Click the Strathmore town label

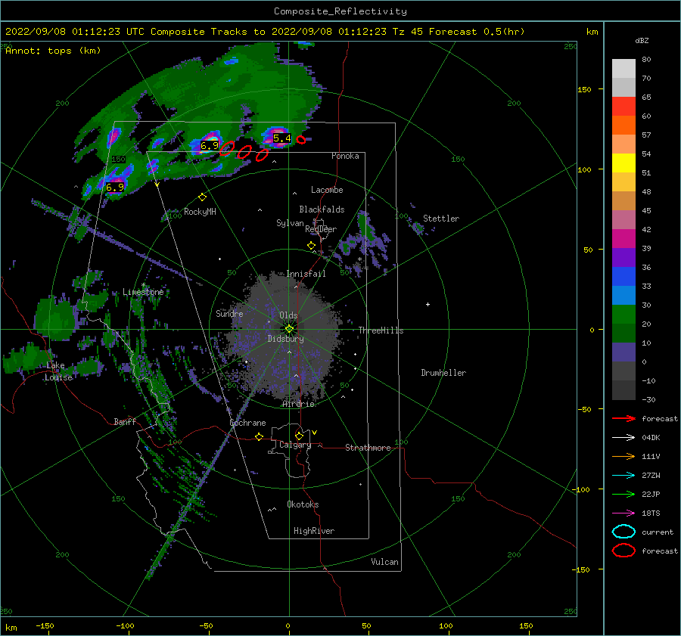click(x=368, y=448)
